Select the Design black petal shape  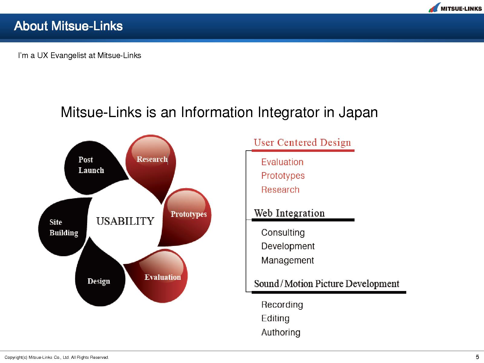tap(100, 271)
